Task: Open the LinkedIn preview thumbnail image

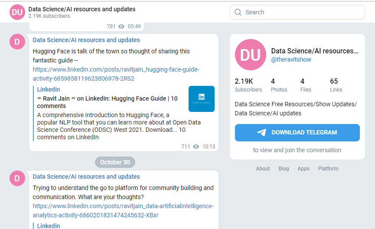Action: [x=202, y=99]
